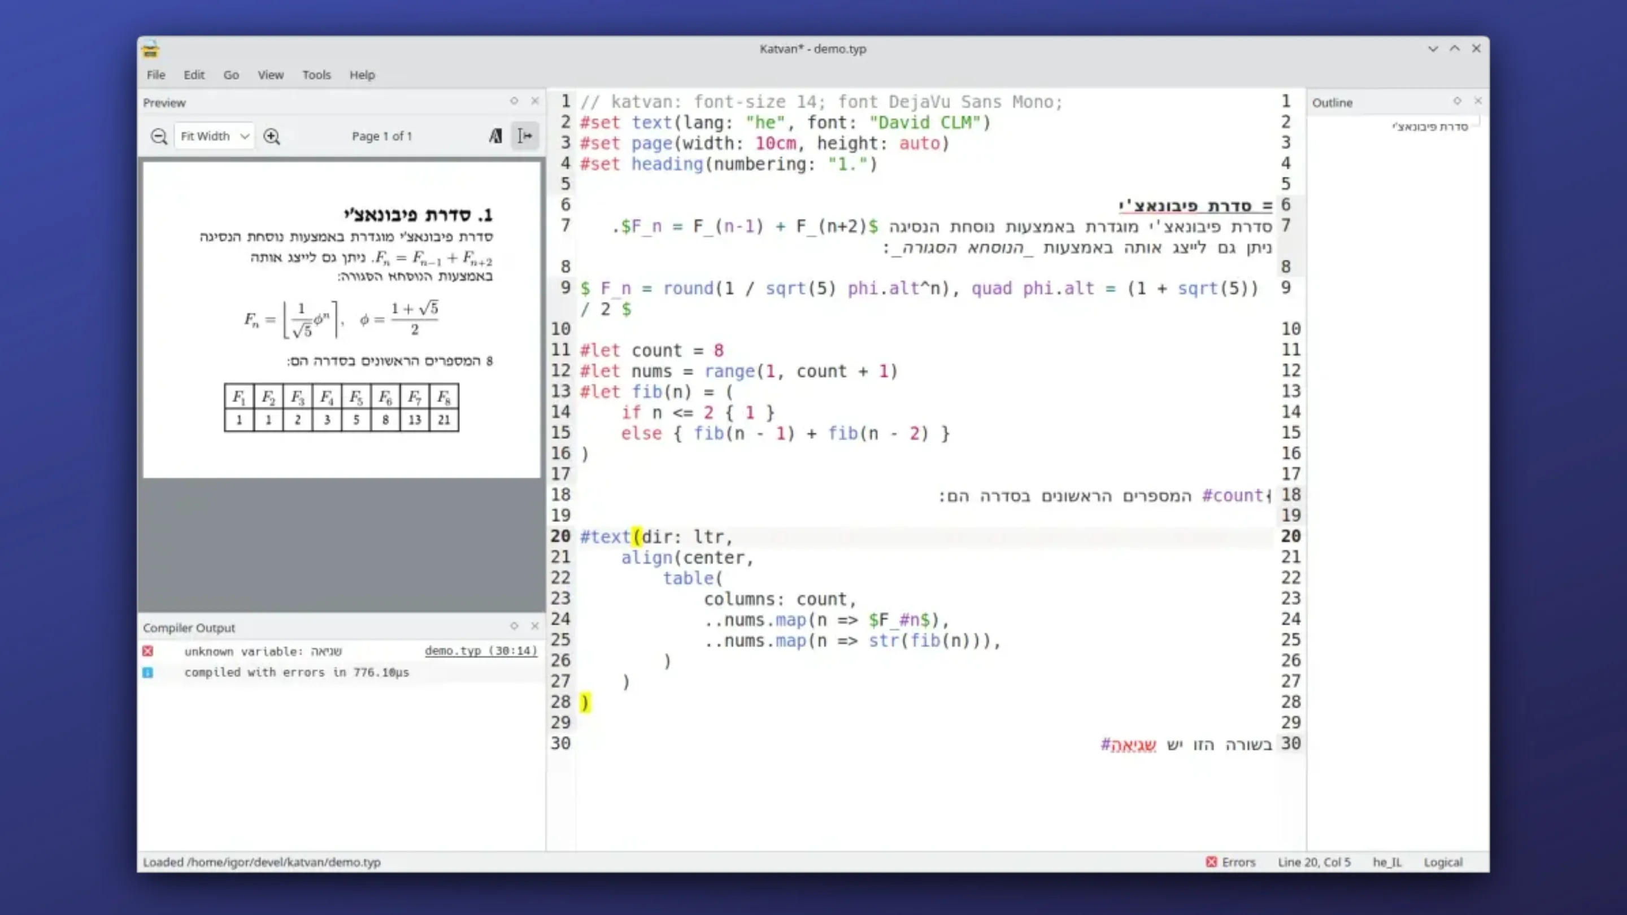
Task: Toggle follow editor cursor in preview
Action: 525,136
